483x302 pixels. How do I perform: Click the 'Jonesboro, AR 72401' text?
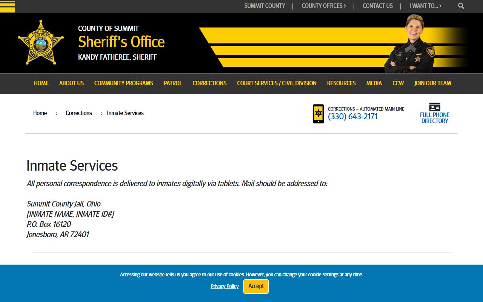(x=58, y=234)
